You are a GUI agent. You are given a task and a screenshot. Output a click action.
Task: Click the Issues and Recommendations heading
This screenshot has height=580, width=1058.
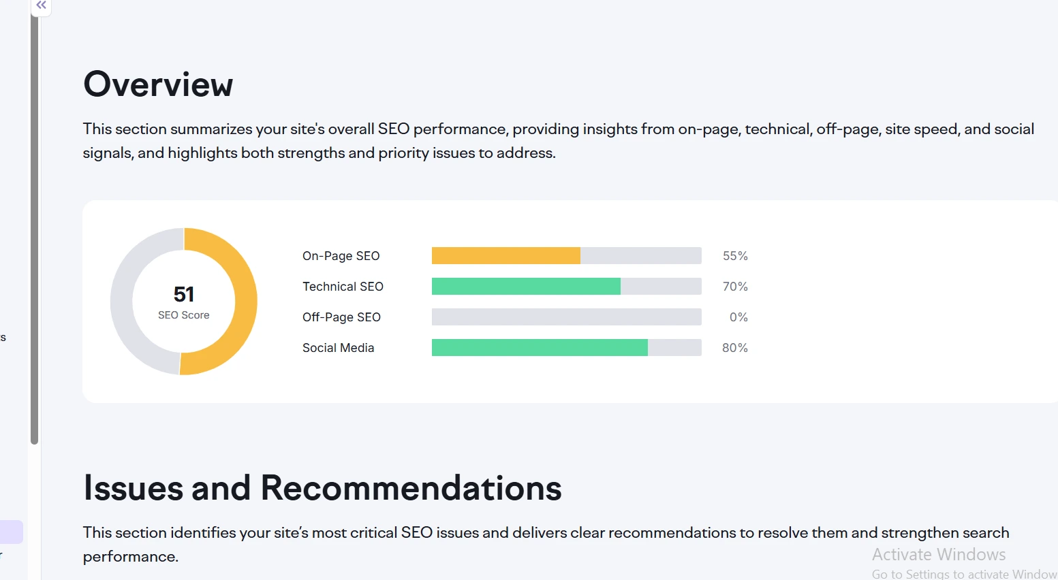[322, 488]
